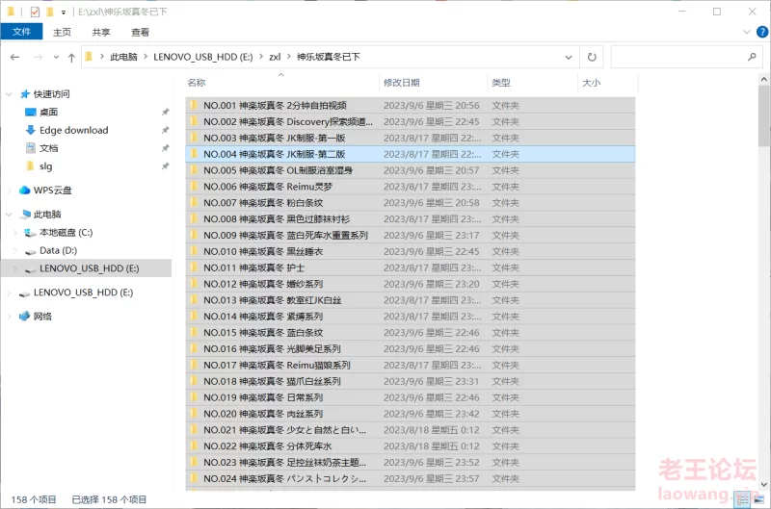Select 网络 in navigation pane

pyautogui.click(x=42, y=317)
